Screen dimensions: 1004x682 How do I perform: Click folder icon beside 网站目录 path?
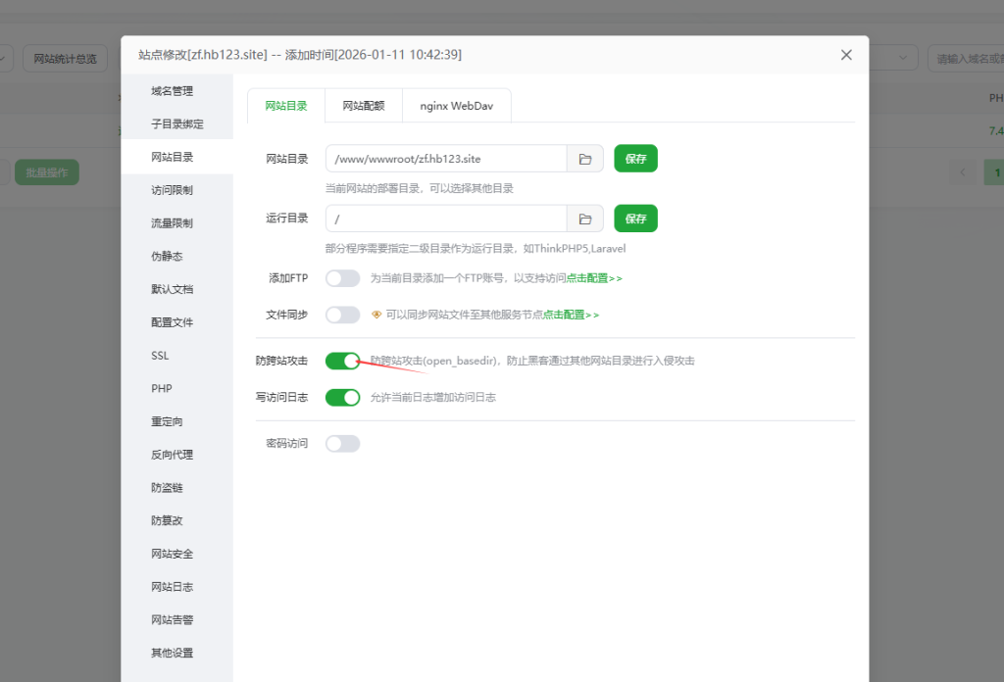pyautogui.click(x=585, y=159)
